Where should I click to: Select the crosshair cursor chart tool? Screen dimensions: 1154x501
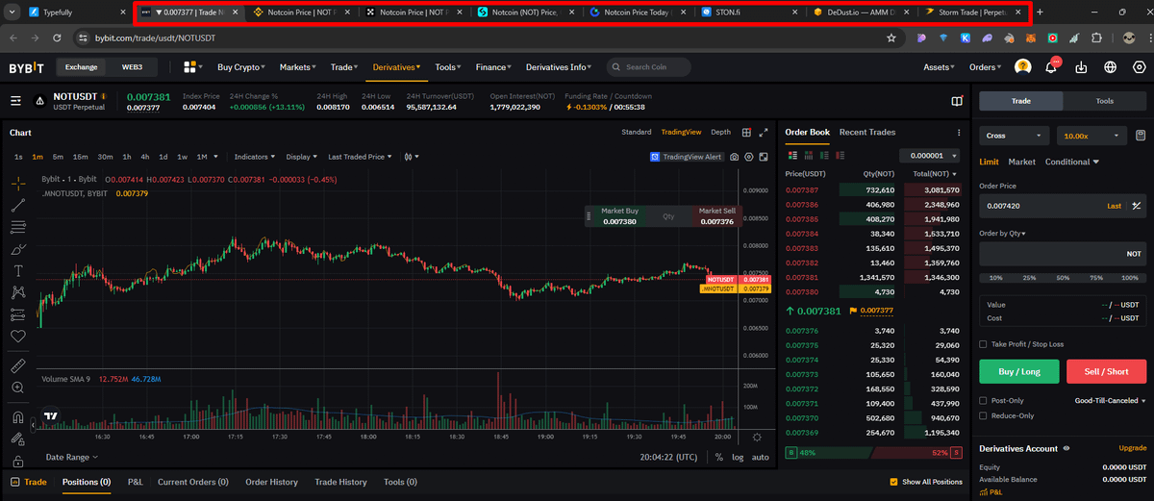pyautogui.click(x=18, y=183)
